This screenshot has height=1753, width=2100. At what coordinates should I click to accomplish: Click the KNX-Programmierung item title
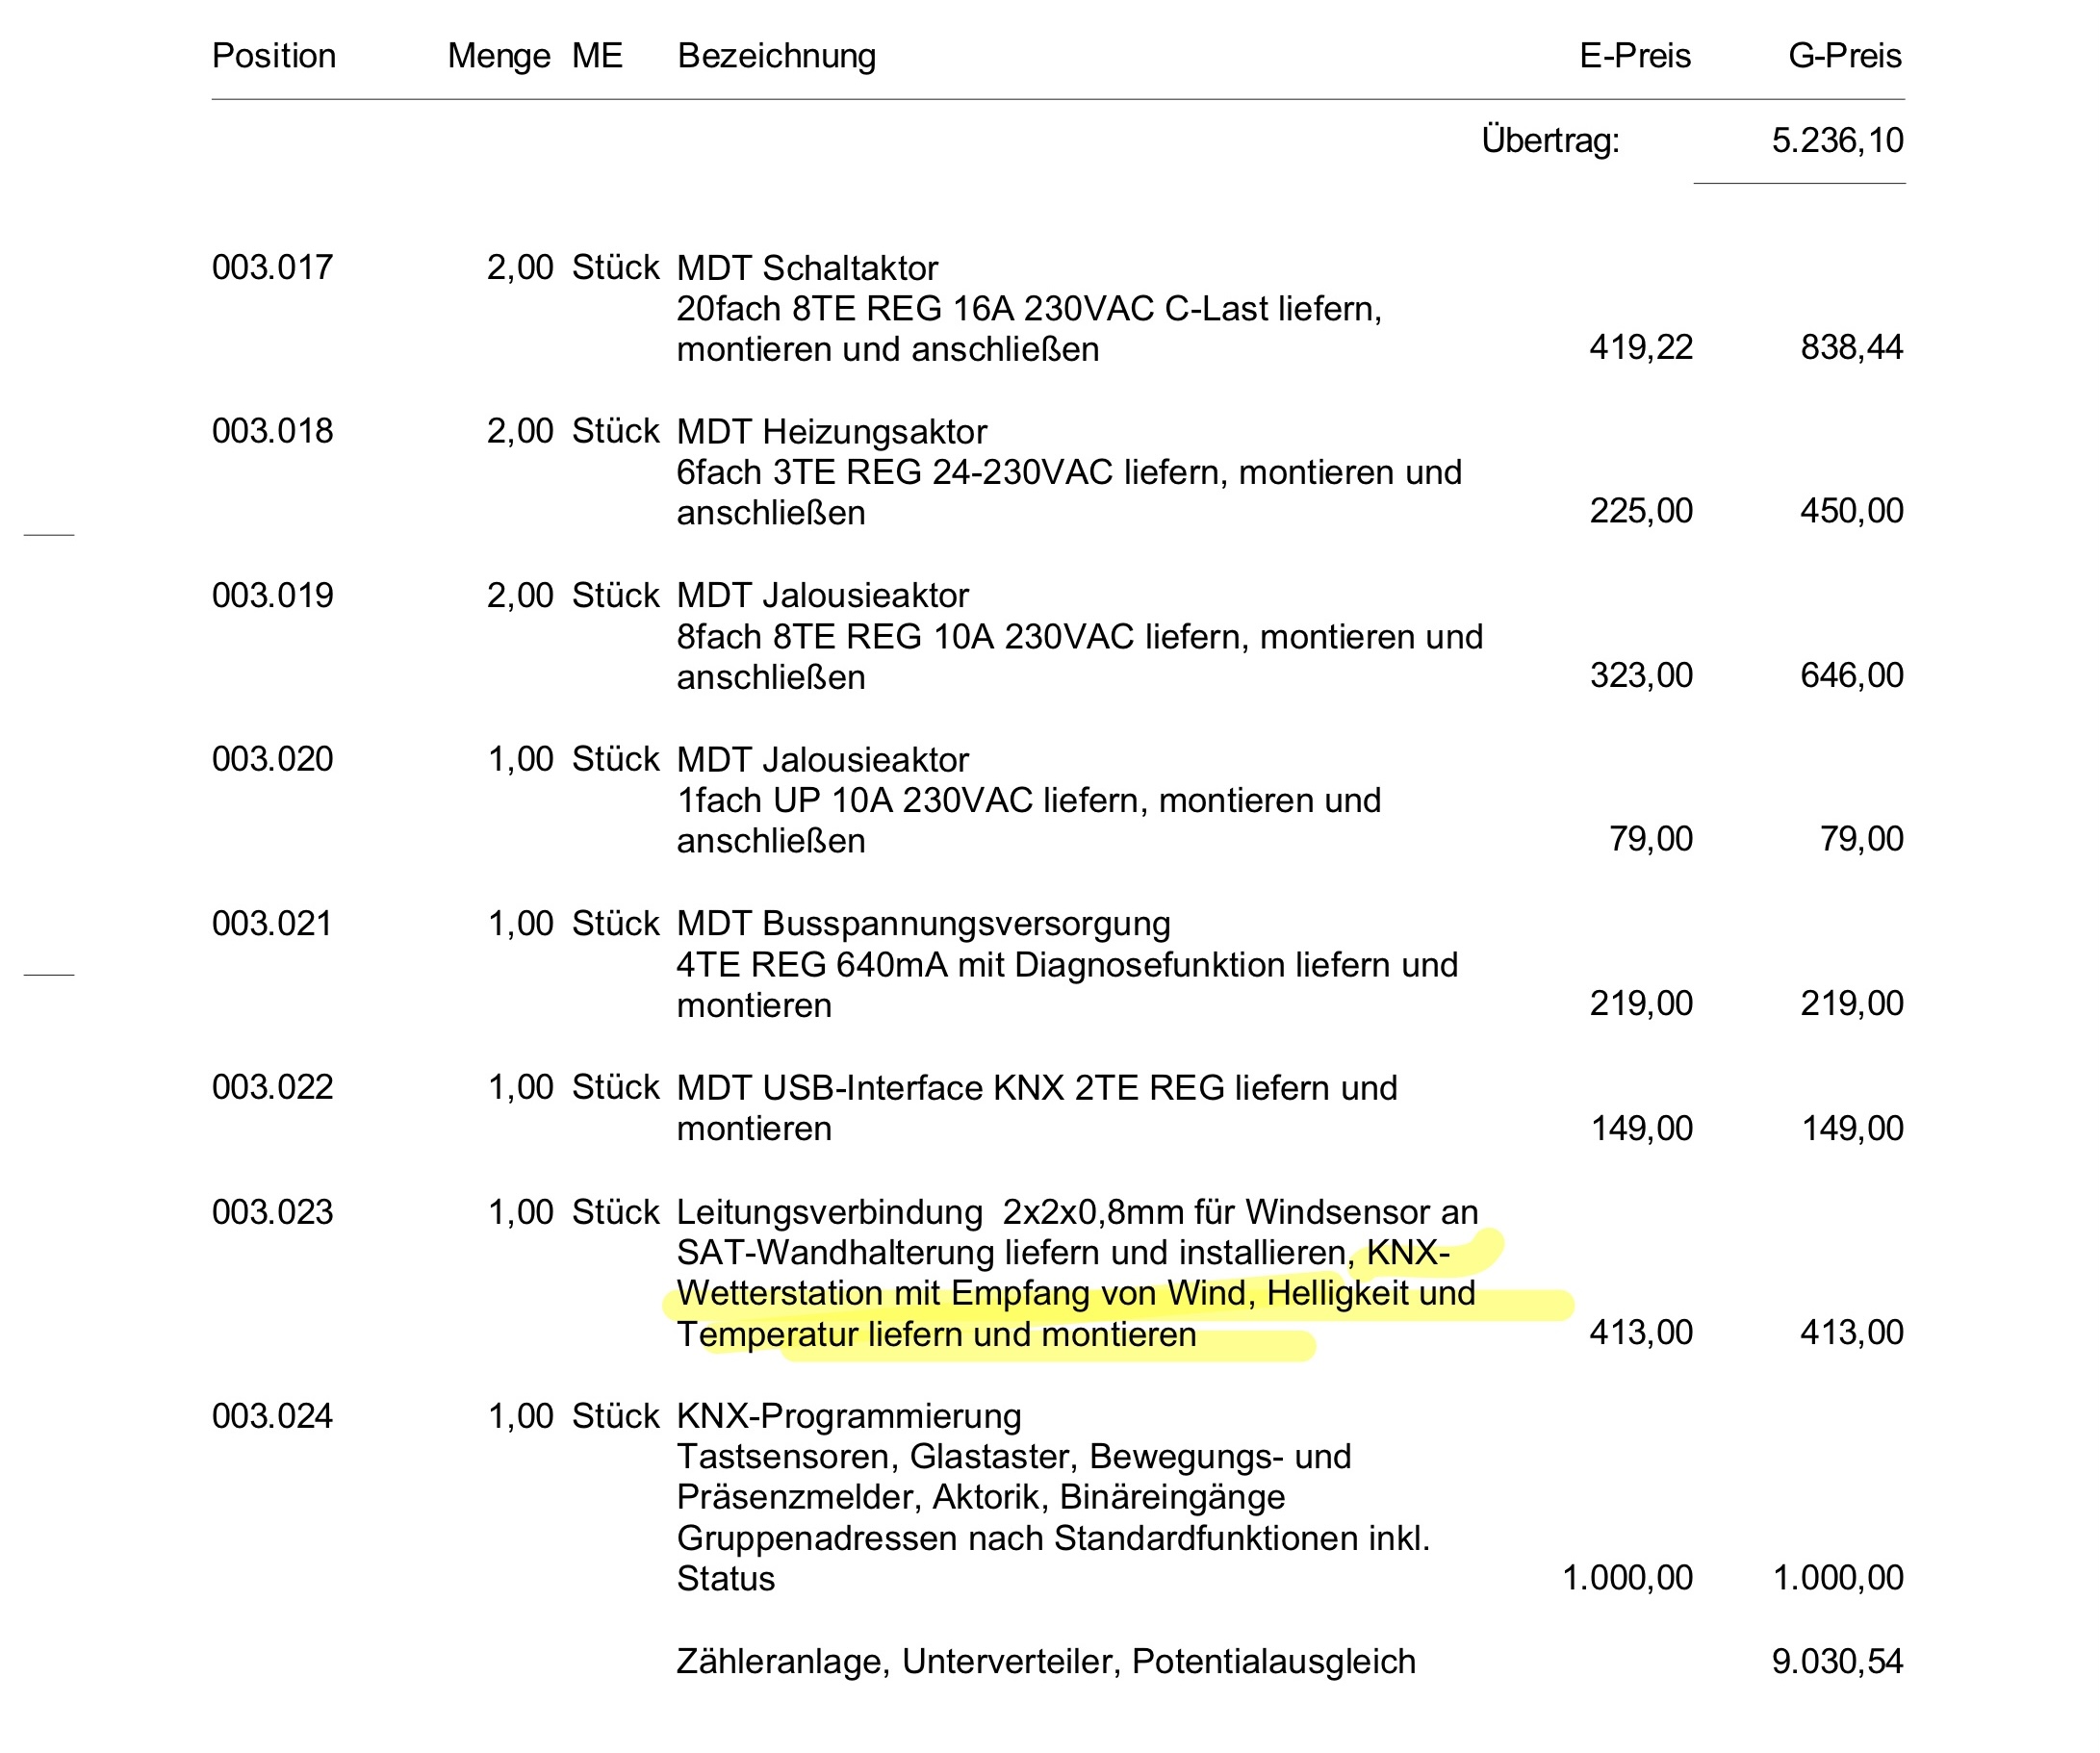[849, 1416]
